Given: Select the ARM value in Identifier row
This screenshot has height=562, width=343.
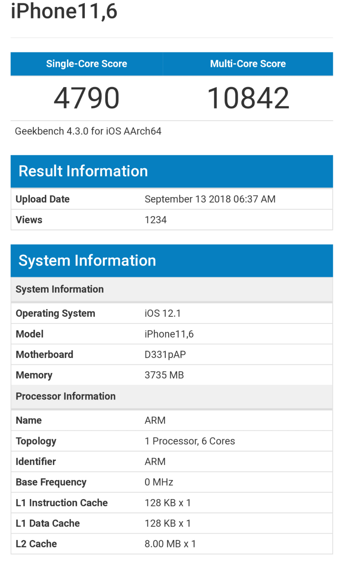Looking at the screenshot, I should (155, 462).
